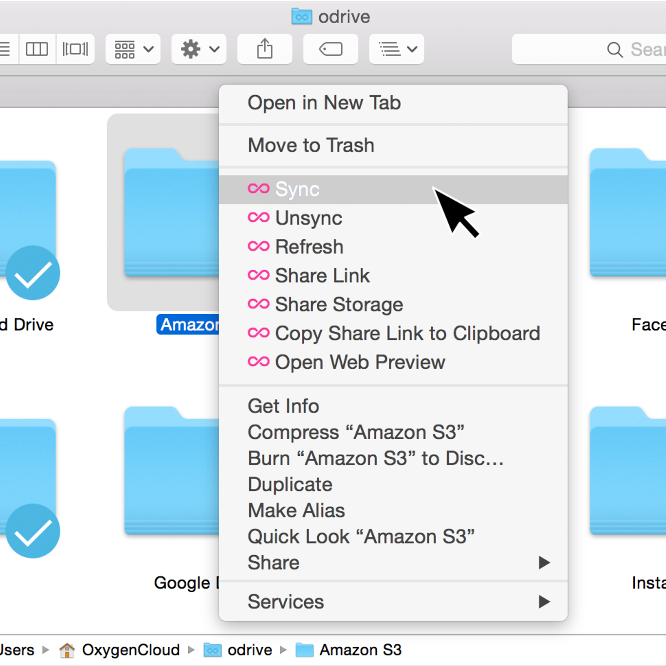
Task: Expand the Services submenu
Action: [393, 602]
